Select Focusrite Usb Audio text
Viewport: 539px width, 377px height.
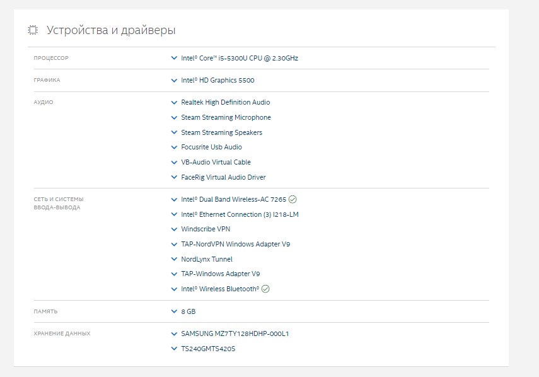click(x=211, y=147)
